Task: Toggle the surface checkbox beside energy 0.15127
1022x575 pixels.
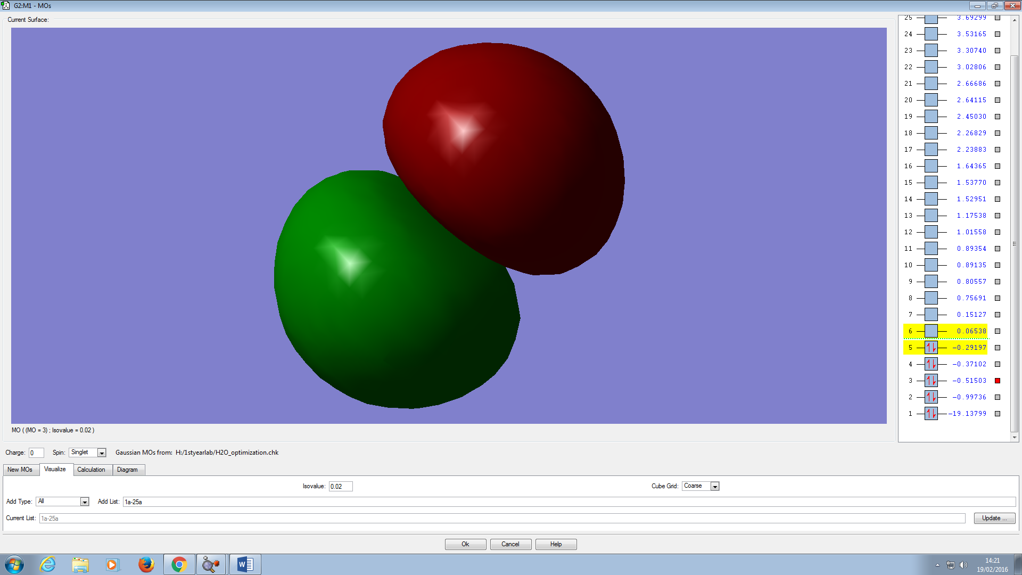Action: [998, 315]
